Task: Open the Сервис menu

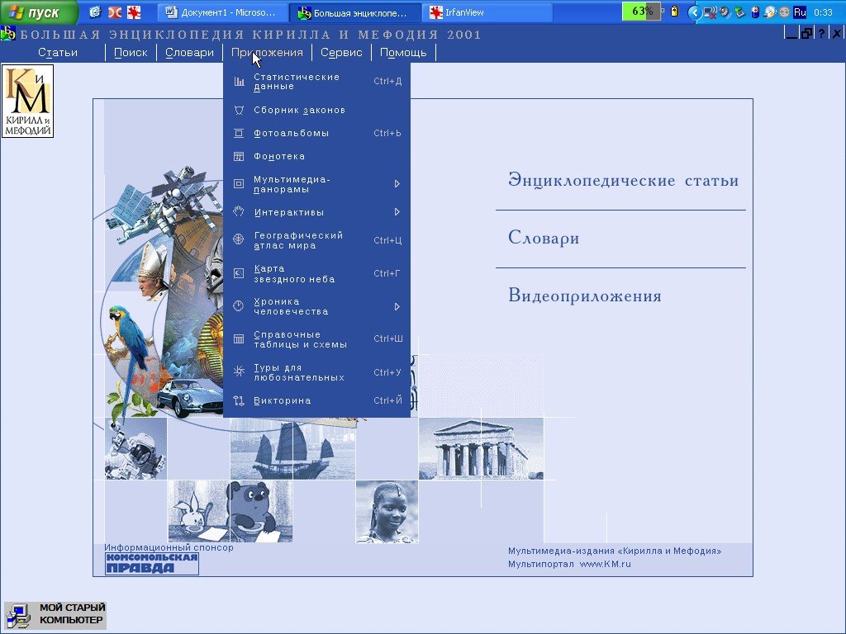Action: (341, 52)
